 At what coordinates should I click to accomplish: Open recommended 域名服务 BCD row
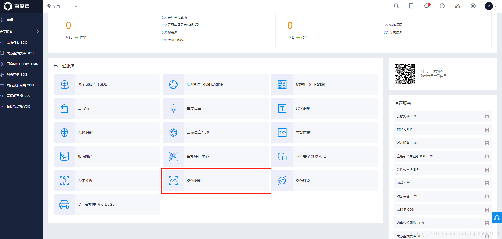[x=443, y=143]
